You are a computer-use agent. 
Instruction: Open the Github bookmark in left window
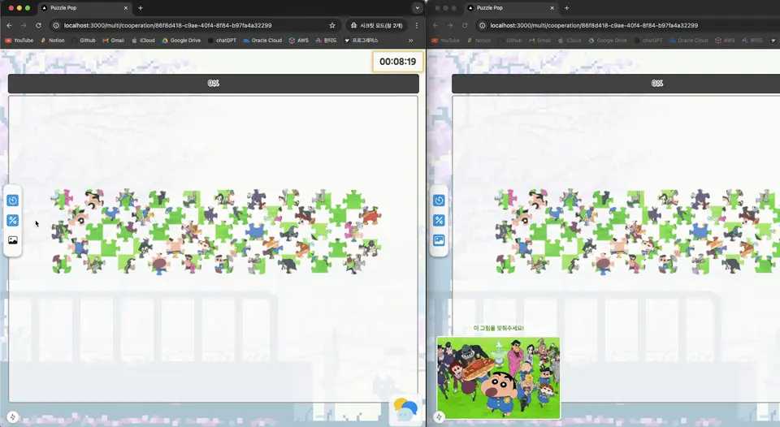point(83,40)
